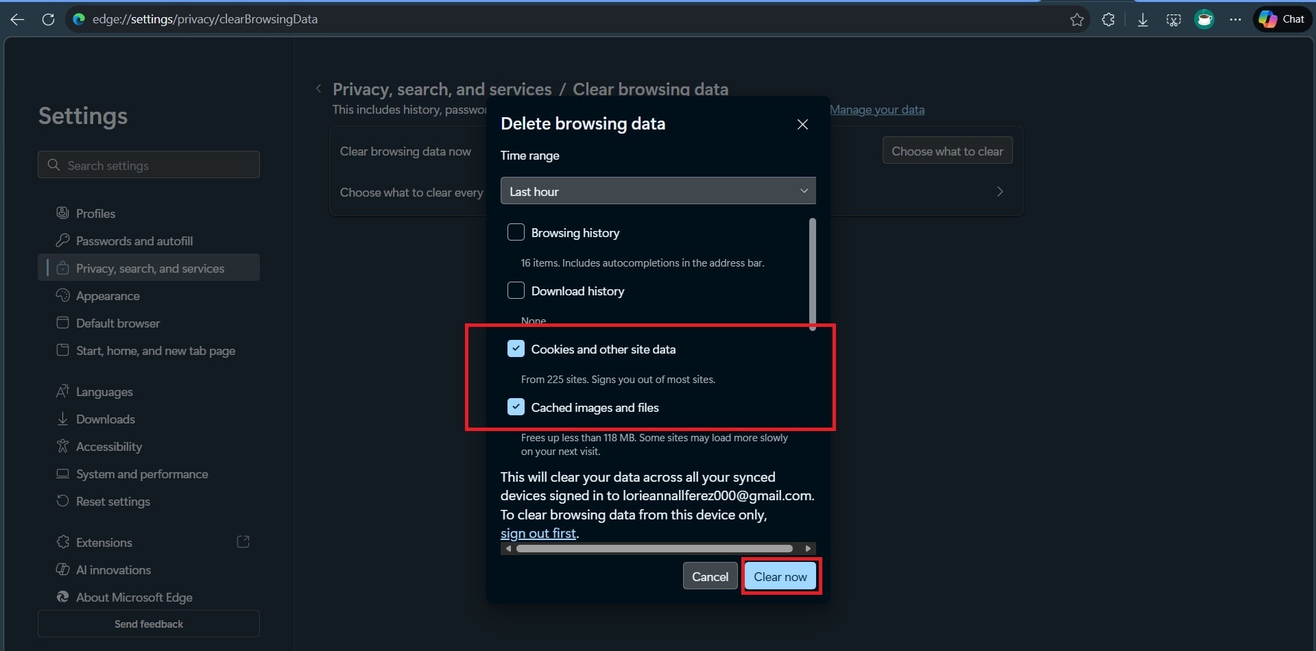Click the Extensions external link icon
This screenshot has height=651, width=1316.
pyautogui.click(x=243, y=542)
